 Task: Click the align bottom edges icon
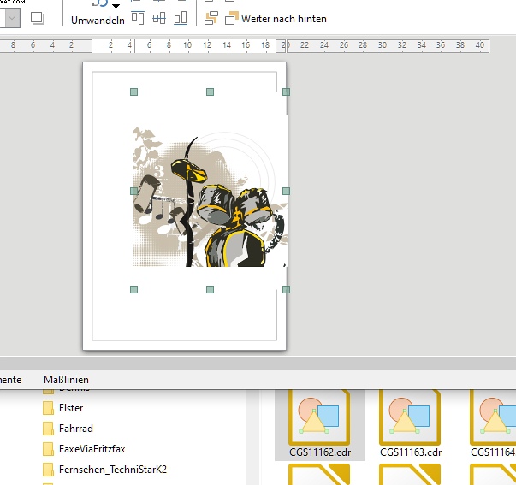[x=181, y=18]
